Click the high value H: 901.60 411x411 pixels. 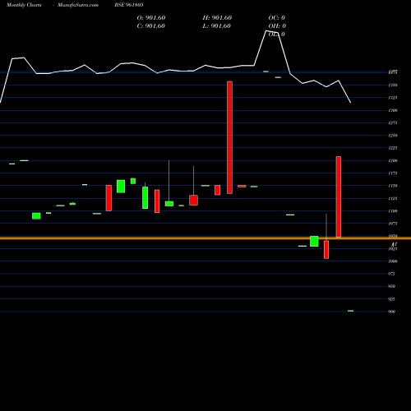pos(217,18)
